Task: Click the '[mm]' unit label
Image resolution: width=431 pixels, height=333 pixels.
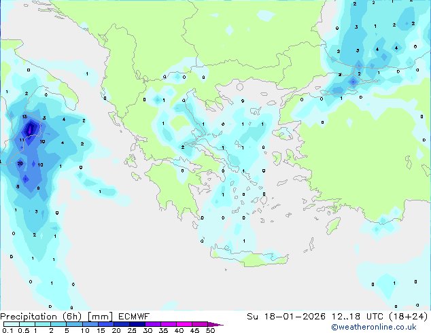Action: tap(100, 317)
